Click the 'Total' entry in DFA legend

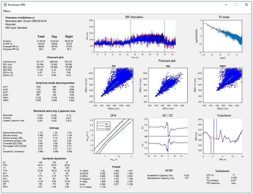(104, 129)
